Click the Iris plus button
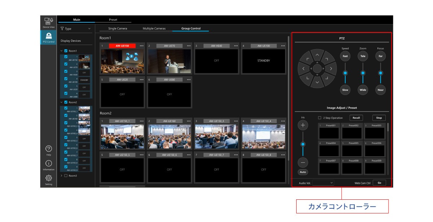This screenshot has height=222, width=433. coord(303,125)
